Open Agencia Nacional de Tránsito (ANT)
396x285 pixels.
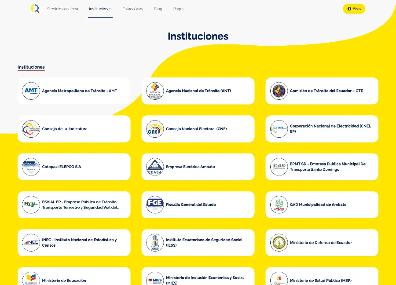[x=198, y=91]
